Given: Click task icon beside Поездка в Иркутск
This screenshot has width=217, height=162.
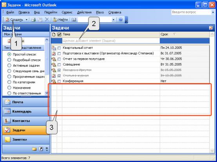Looking at the screenshot, I should [x=54, y=70].
